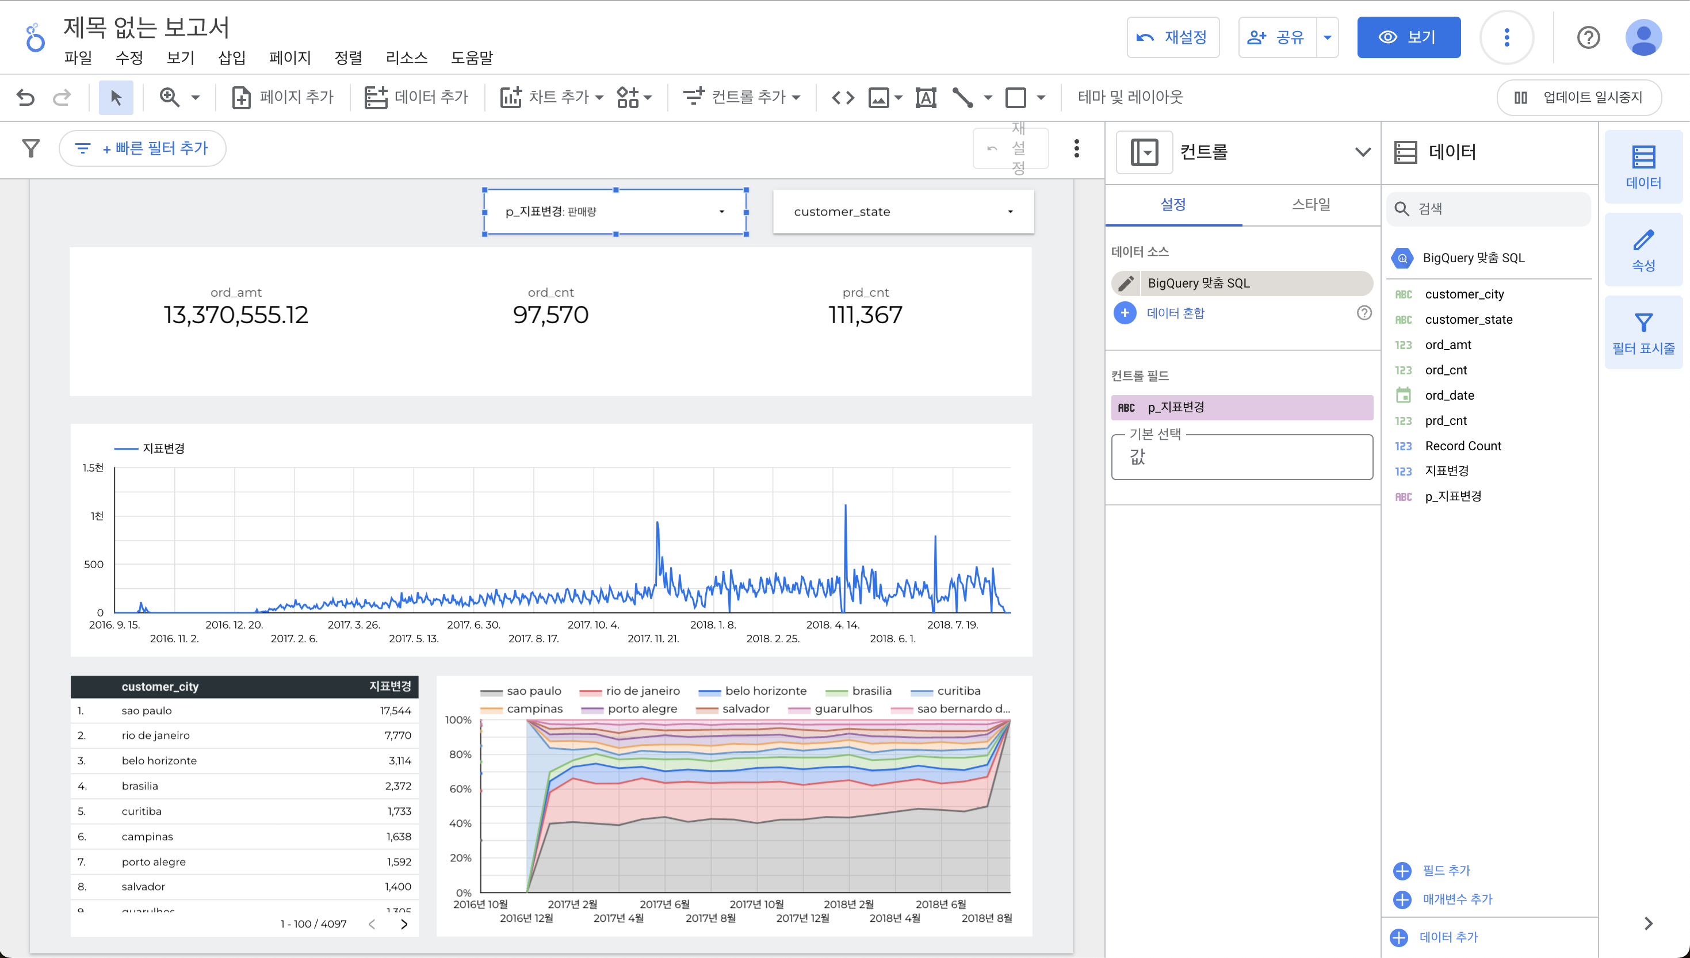Click the undo arrow icon
Image resolution: width=1690 pixels, height=958 pixels.
[x=25, y=97]
